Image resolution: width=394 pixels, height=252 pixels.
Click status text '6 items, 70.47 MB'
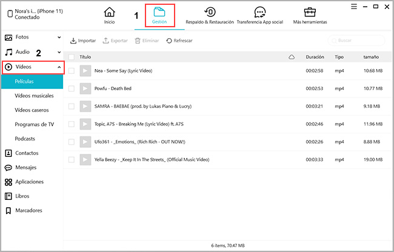[228, 245]
